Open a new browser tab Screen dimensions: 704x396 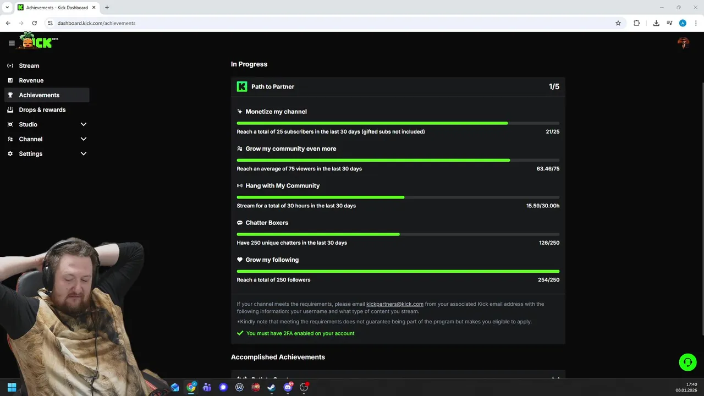coord(107,8)
